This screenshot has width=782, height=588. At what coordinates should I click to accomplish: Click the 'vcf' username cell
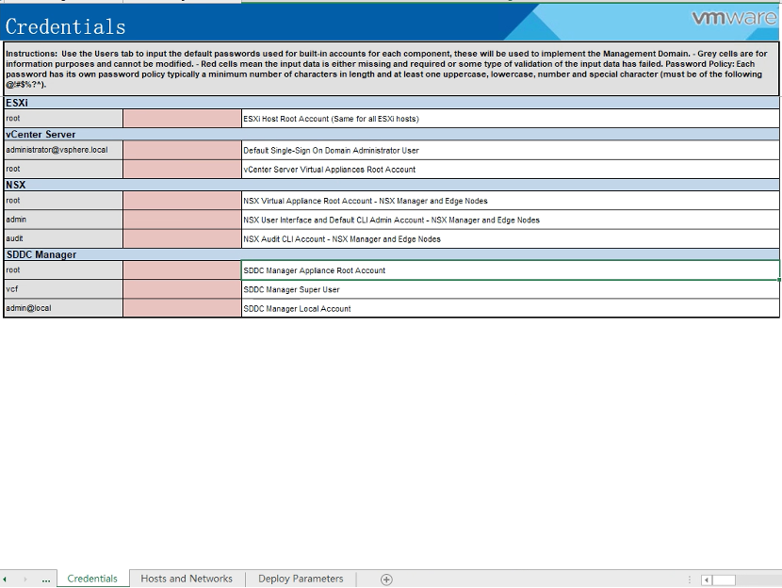pyautogui.click(x=63, y=289)
